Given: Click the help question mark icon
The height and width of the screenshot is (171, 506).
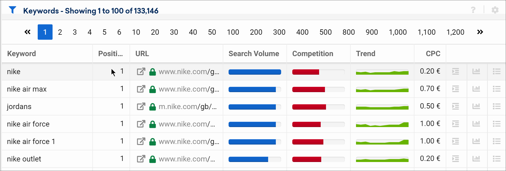Looking at the screenshot, I should pos(473,10).
